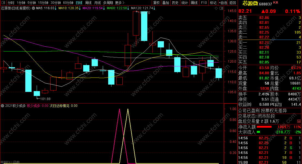Select the 卖一 ask price 82.22
This screenshot has width=302, height=164.
pyautogui.click(x=264, y=37)
